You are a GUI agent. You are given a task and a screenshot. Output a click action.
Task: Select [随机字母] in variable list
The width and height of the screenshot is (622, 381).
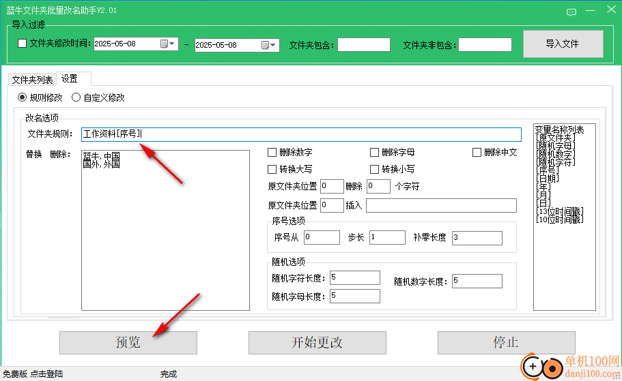555,146
